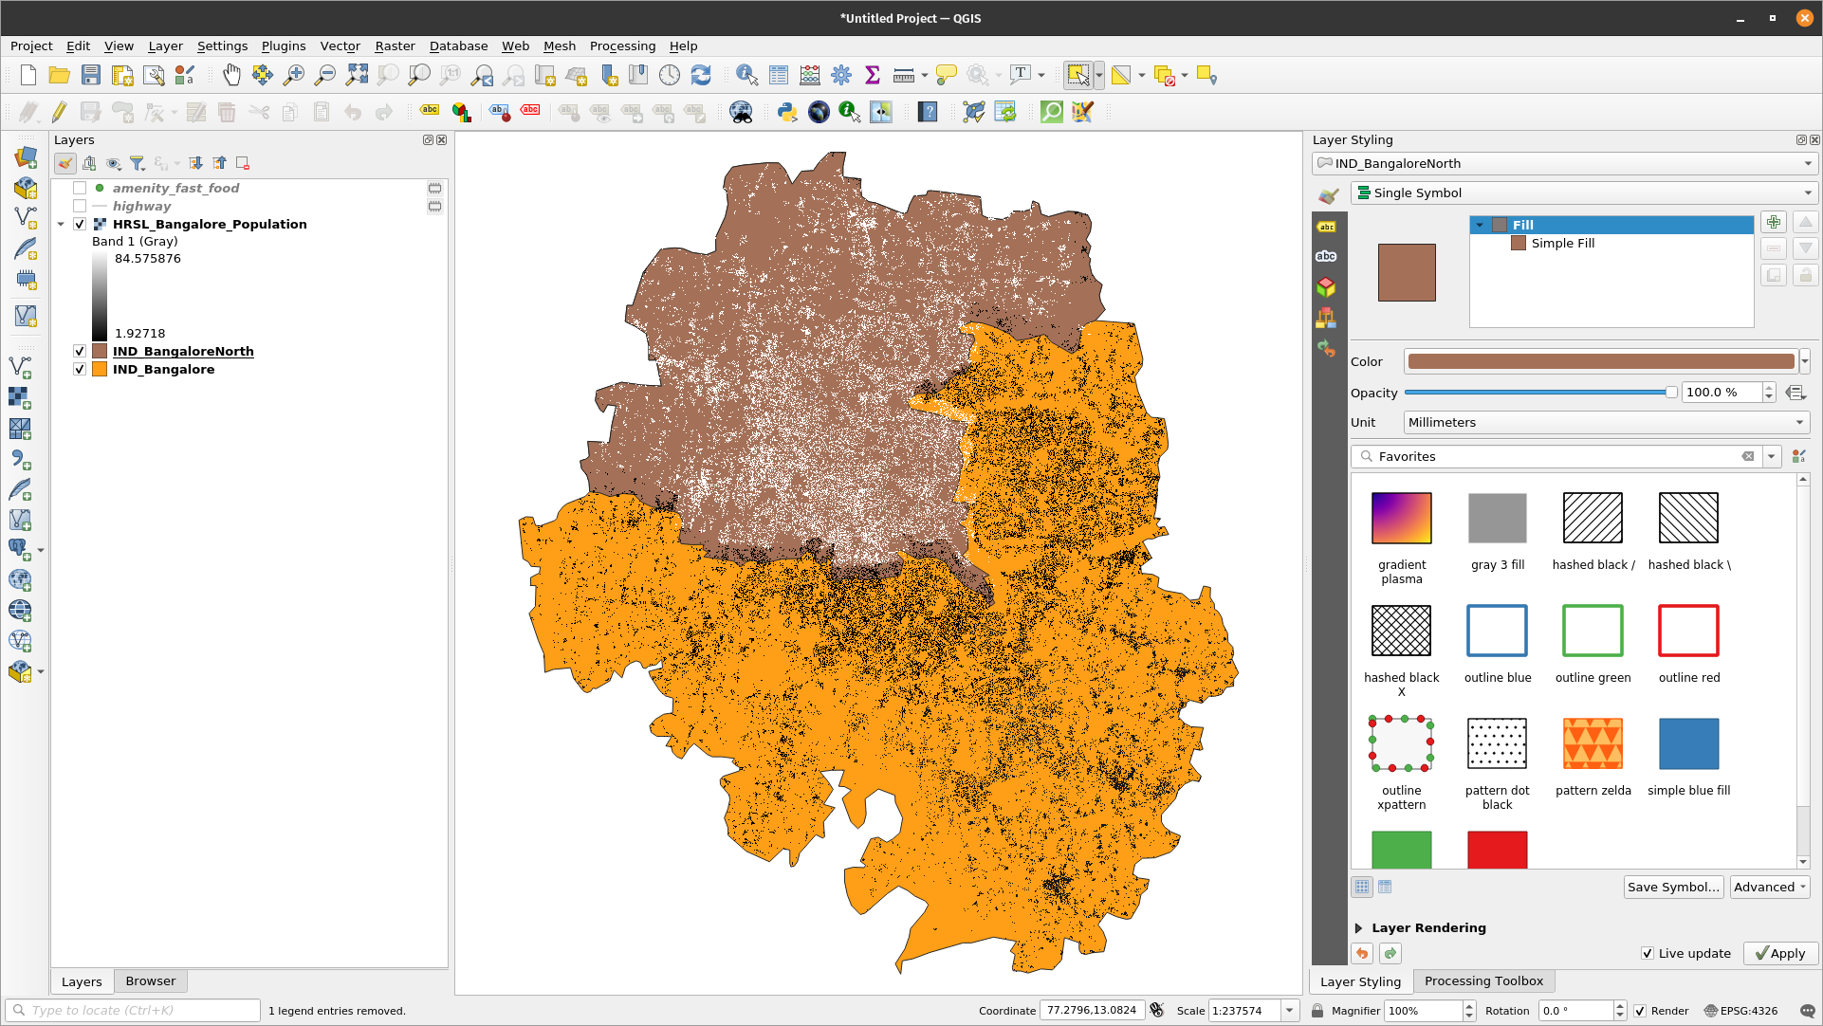Screen dimensions: 1823x1026
Task: Open the Vector menu
Action: pos(340,46)
